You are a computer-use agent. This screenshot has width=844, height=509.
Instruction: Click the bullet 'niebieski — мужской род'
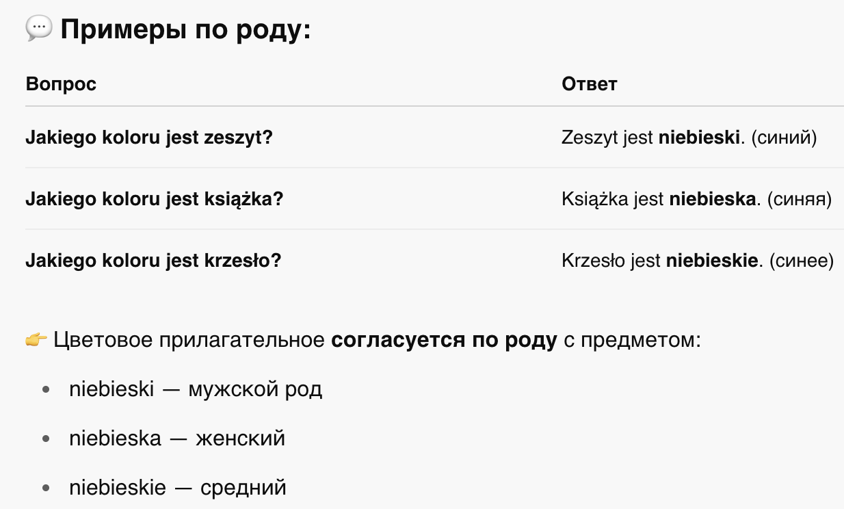196,389
